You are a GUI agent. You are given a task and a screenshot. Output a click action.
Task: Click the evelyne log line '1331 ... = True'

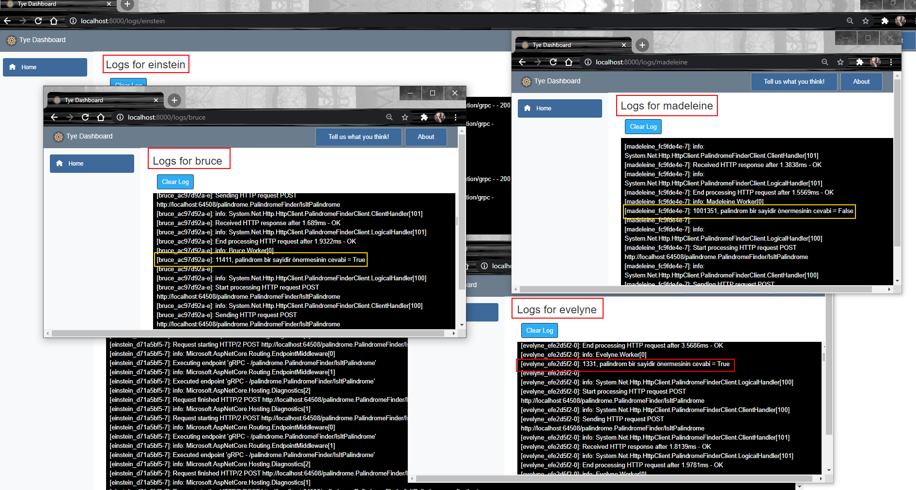625,364
